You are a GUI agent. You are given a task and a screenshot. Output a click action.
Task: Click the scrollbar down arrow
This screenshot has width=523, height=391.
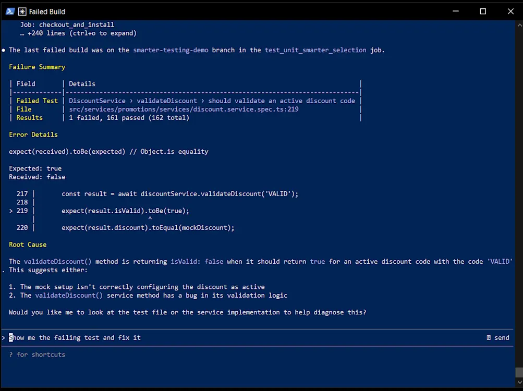coord(519,382)
